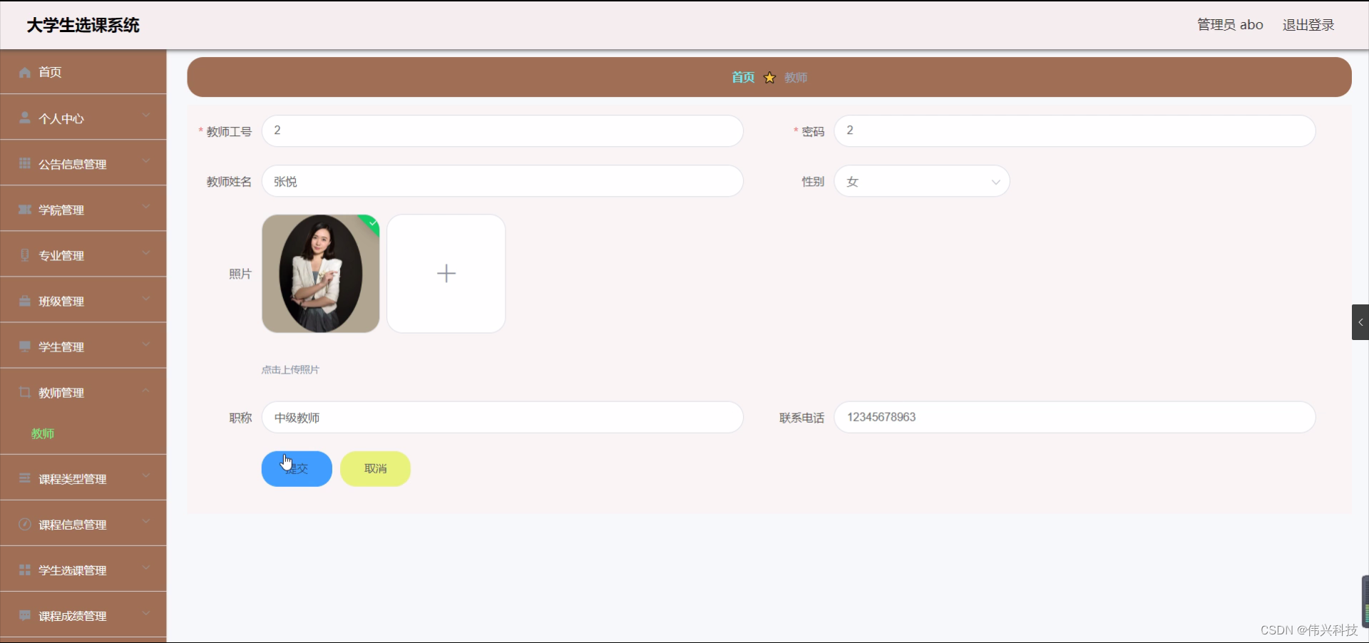Select the home icon beside 首页
The image size is (1369, 643).
[24, 72]
